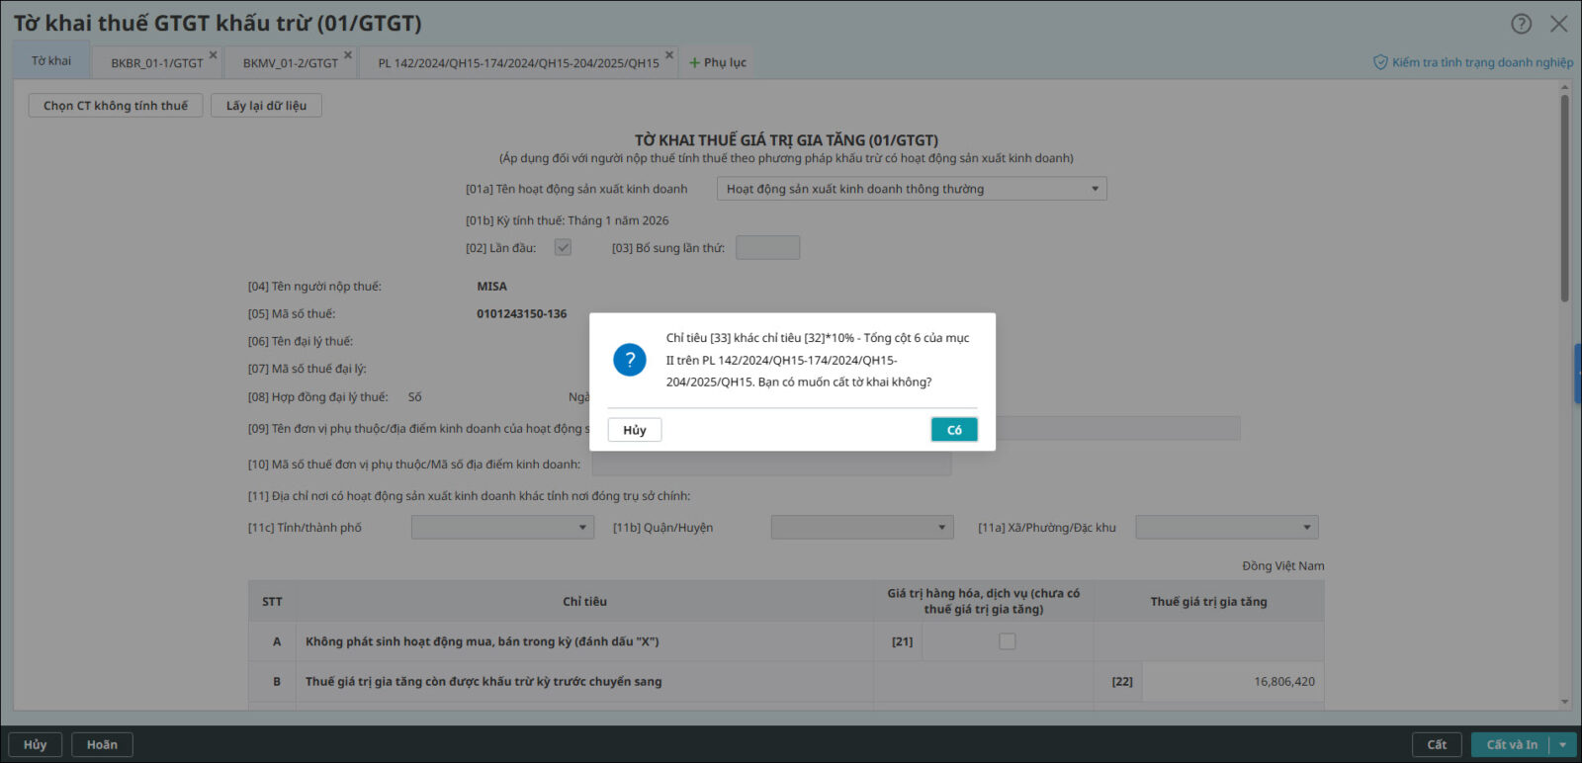Click the blue side panel handle at right edge

[x=1578, y=374]
